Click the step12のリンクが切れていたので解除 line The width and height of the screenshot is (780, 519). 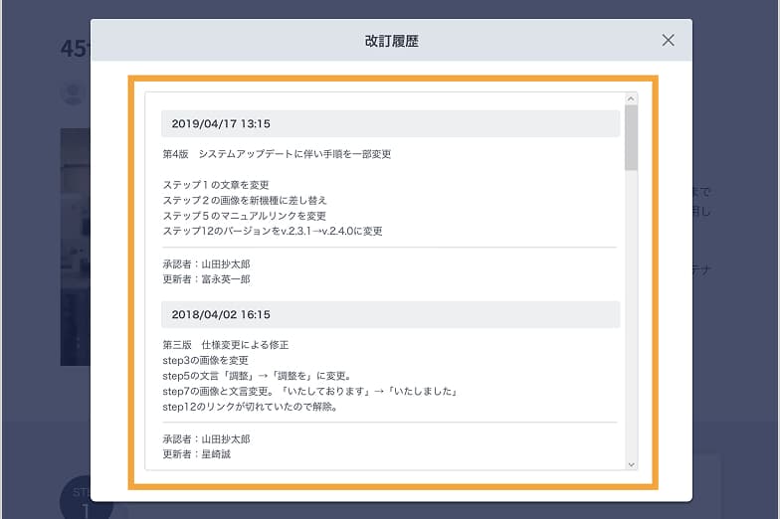(x=251, y=407)
